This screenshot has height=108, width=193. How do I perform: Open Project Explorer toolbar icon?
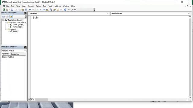[x=51, y=10]
